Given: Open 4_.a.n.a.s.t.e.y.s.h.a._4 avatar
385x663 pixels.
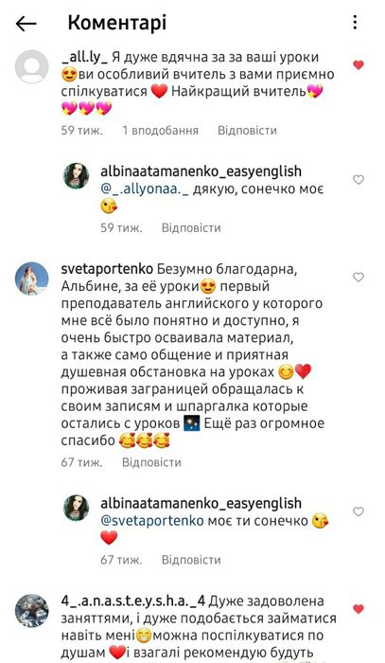Looking at the screenshot, I should tap(31, 611).
